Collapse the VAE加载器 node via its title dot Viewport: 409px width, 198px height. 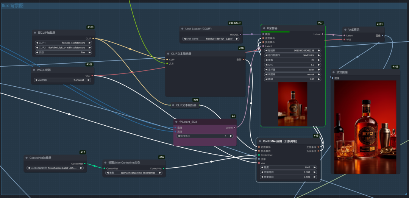pyautogui.click(x=34, y=70)
